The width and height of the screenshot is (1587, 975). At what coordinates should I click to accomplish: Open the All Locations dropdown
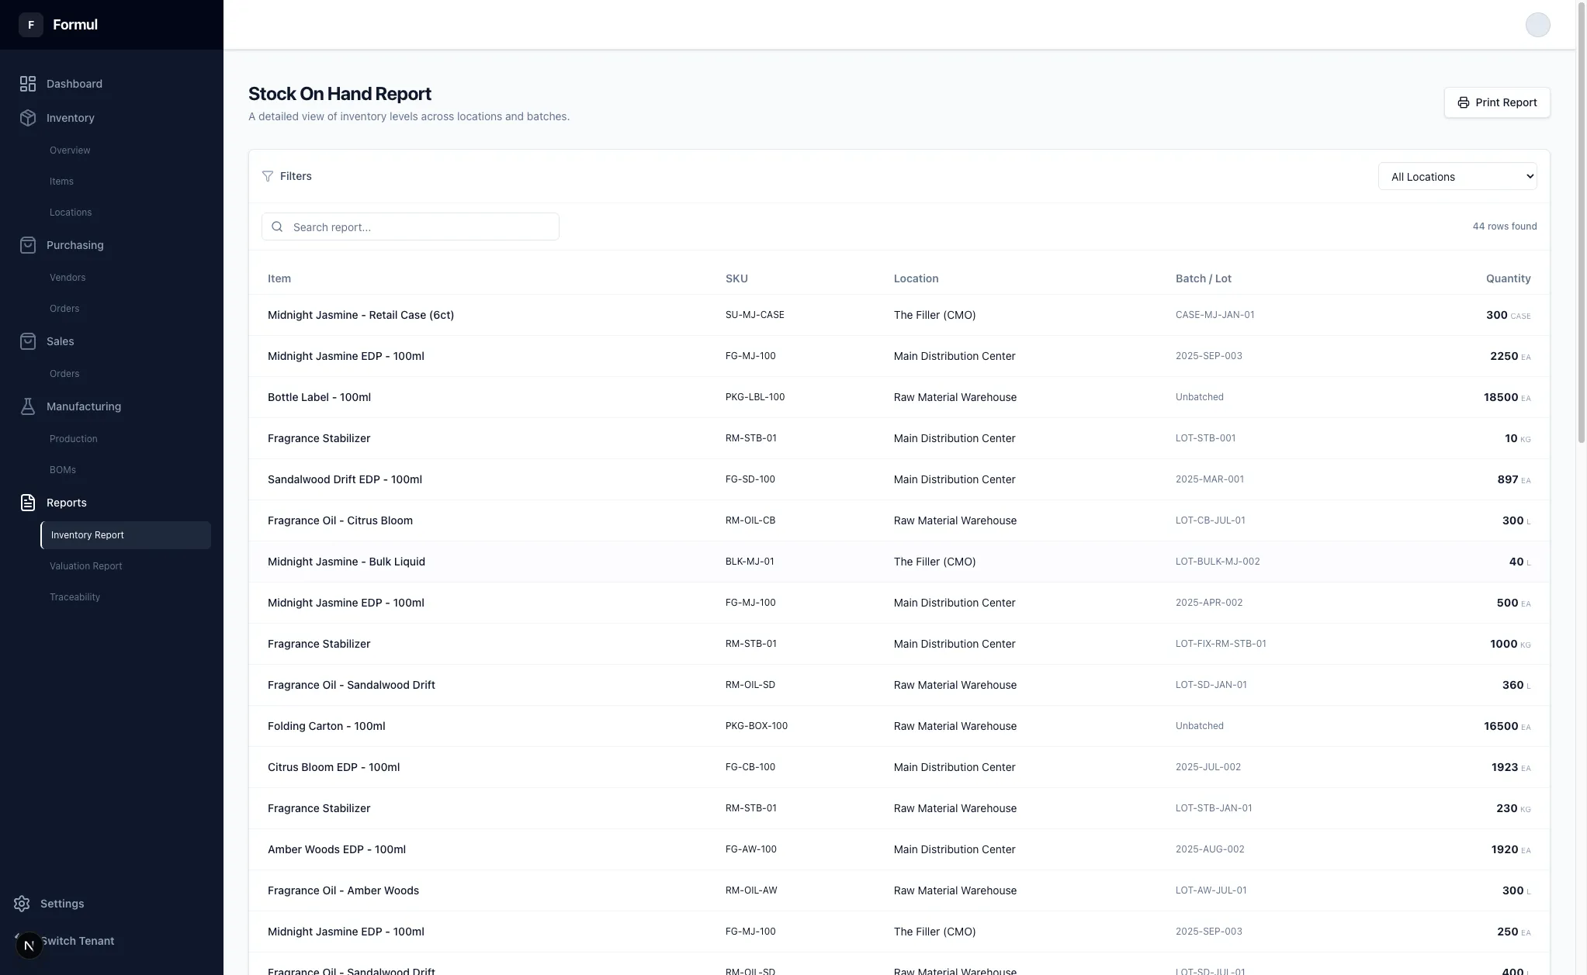1457,177
